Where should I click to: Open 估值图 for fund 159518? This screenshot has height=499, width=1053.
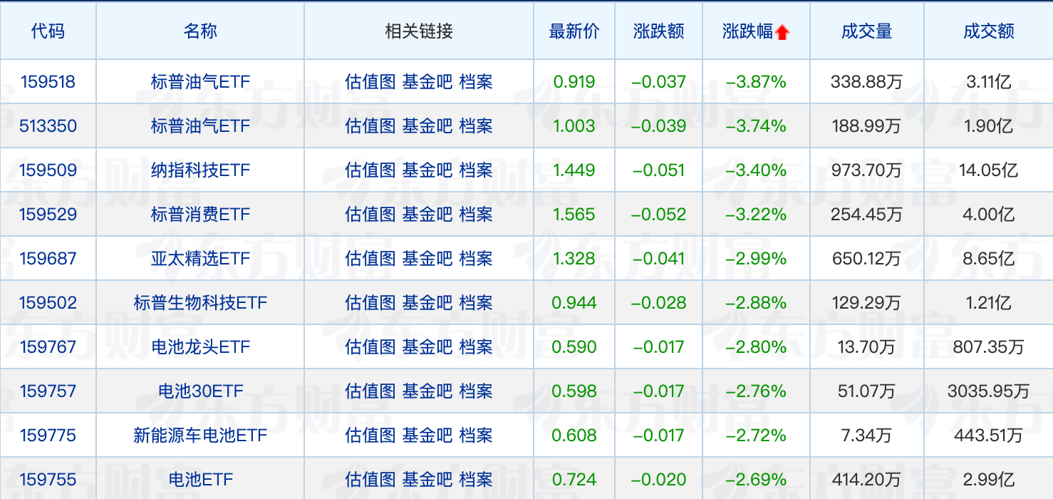(x=370, y=82)
